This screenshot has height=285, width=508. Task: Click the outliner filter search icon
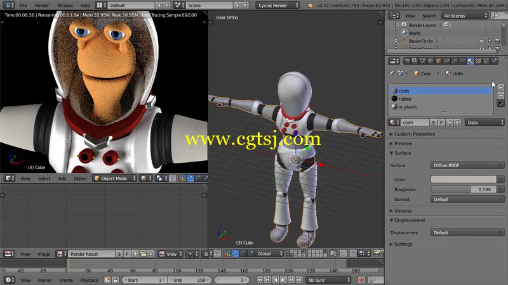495,15
